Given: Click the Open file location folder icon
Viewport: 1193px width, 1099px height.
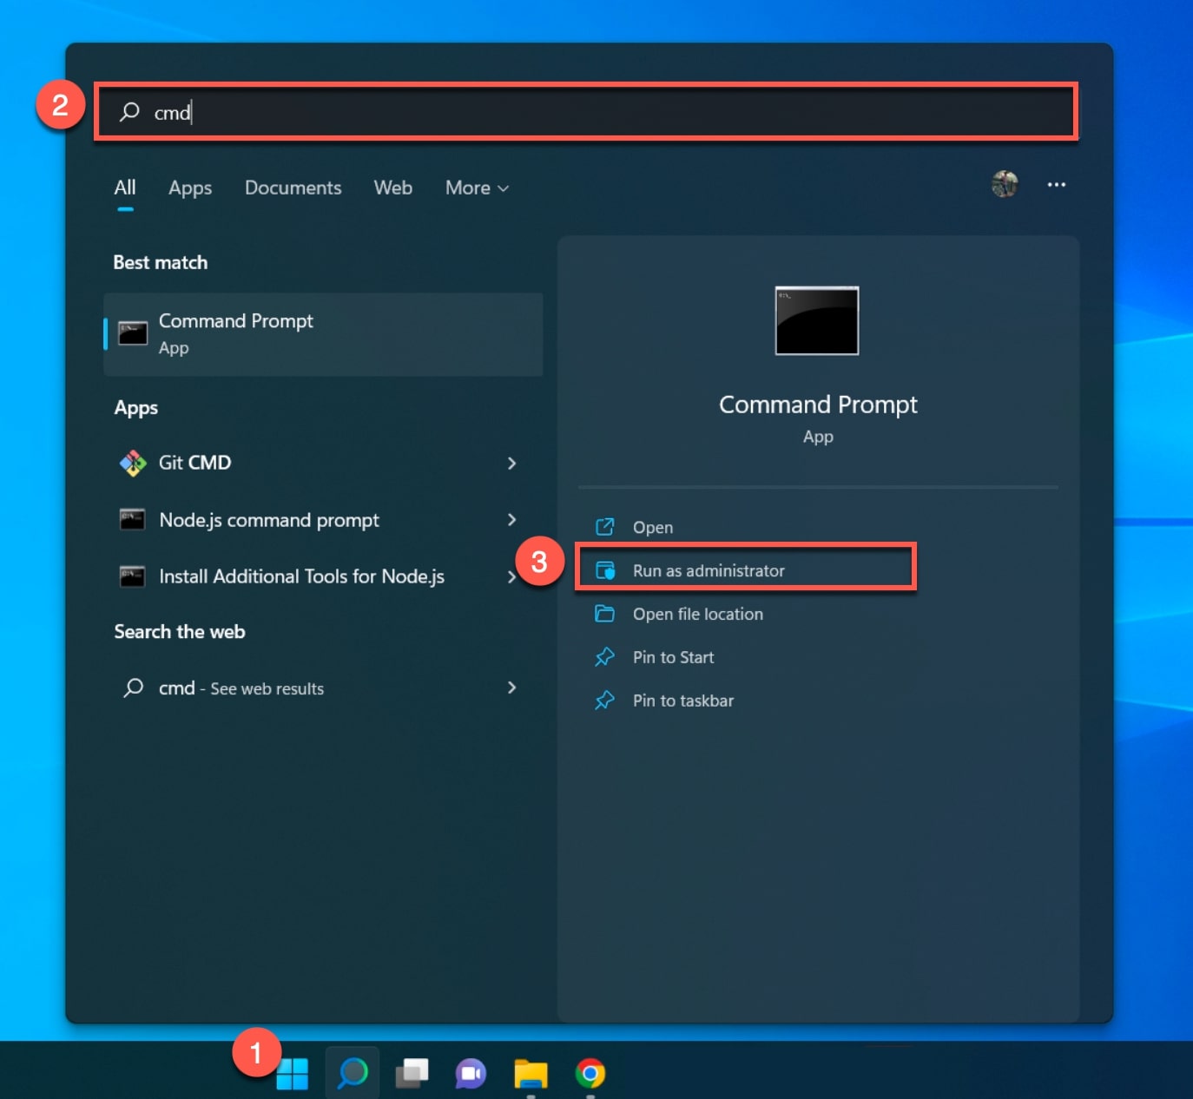Looking at the screenshot, I should [605, 614].
